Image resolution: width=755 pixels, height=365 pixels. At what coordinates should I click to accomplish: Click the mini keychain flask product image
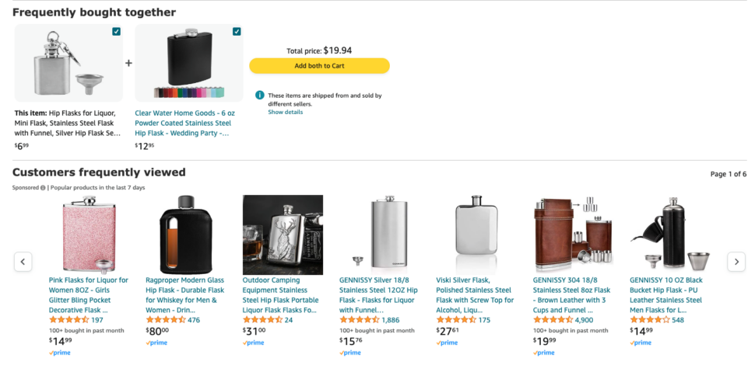pyautogui.click(x=68, y=63)
